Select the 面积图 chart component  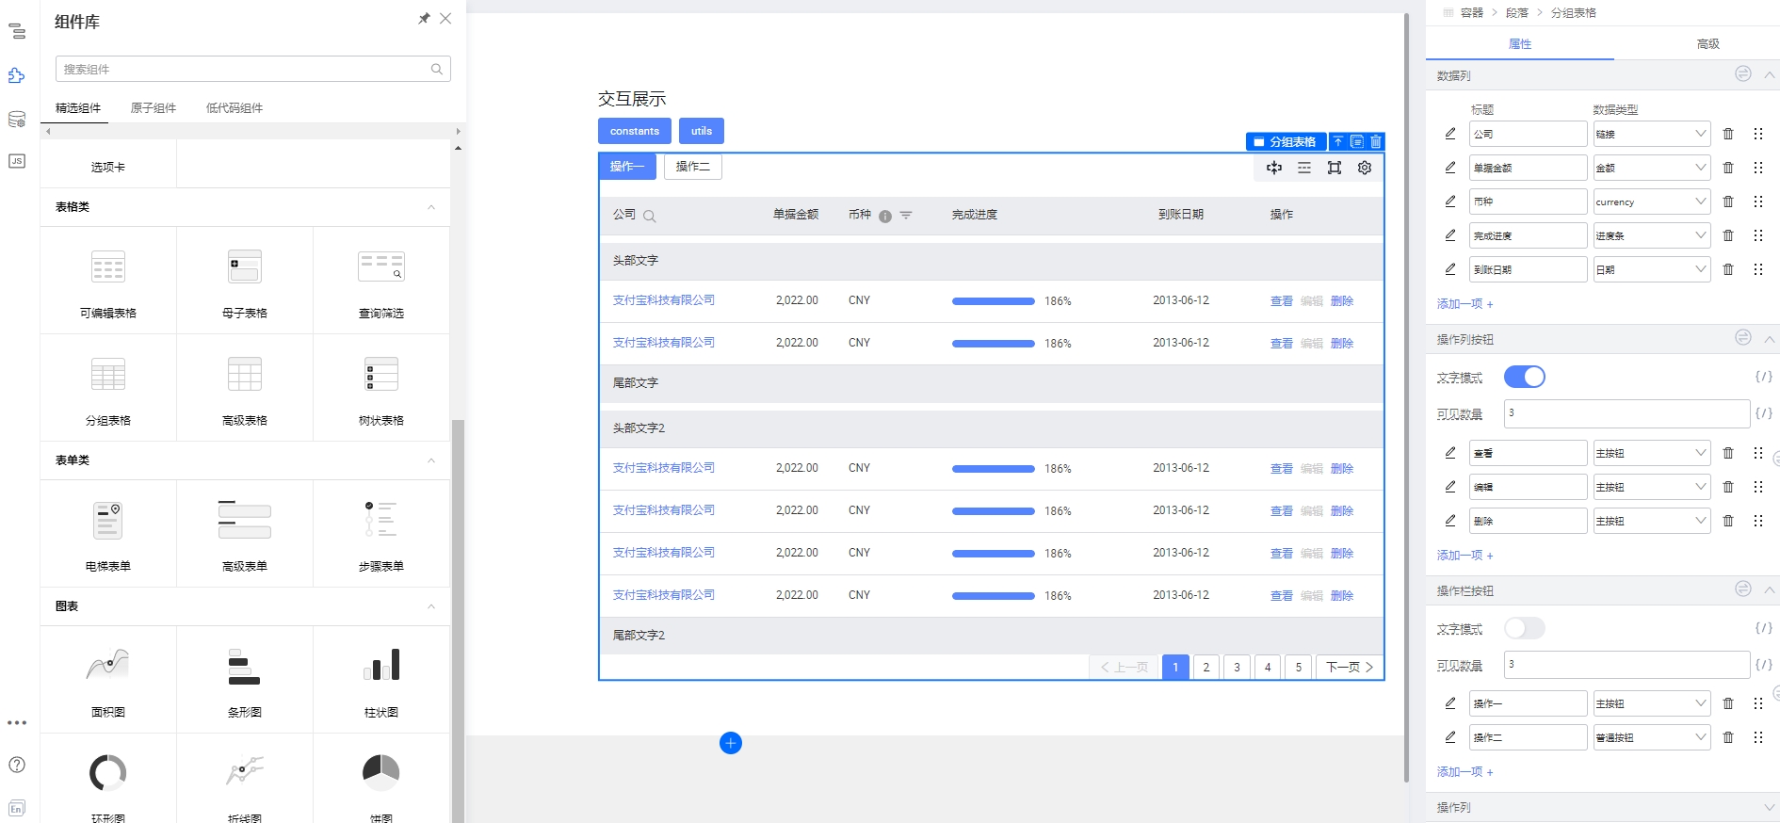[108, 680]
